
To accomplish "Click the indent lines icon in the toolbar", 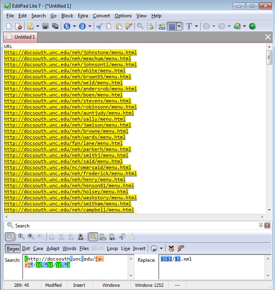I will point(162,26).
